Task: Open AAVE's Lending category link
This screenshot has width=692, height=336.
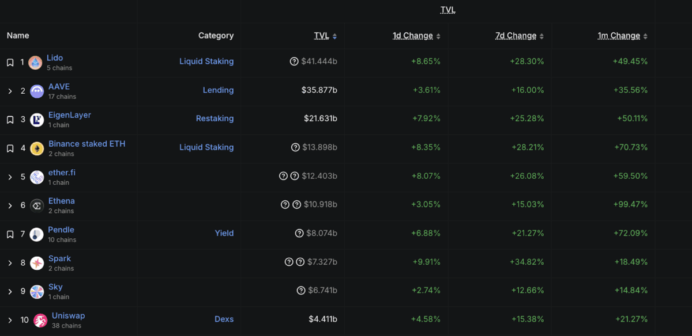Action: coord(218,90)
